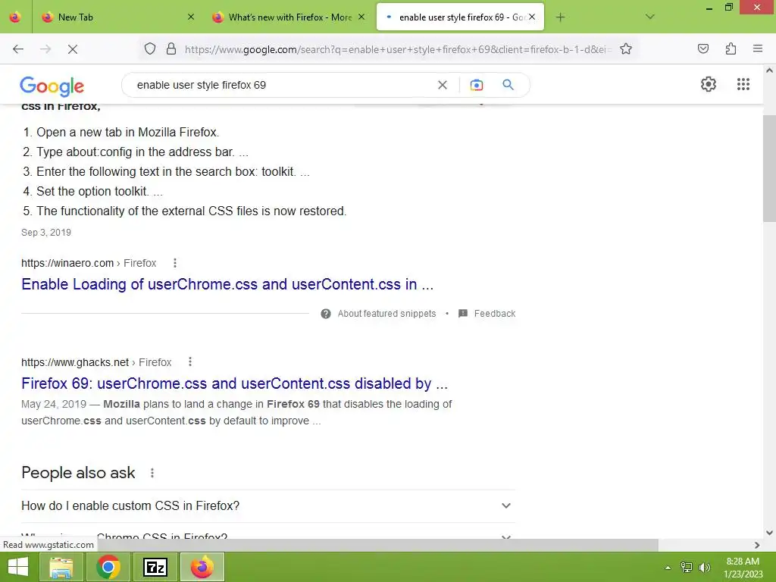Close the Google search results tab
This screenshot has height=582, width=776.
pos(532,17)
